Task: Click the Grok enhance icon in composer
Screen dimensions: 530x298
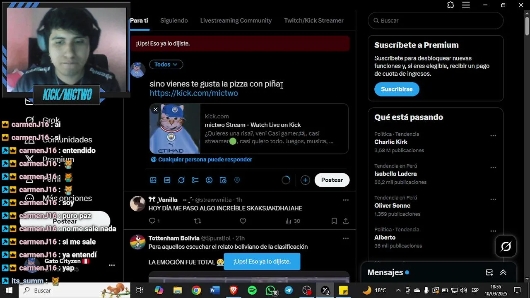Action: 181,180
